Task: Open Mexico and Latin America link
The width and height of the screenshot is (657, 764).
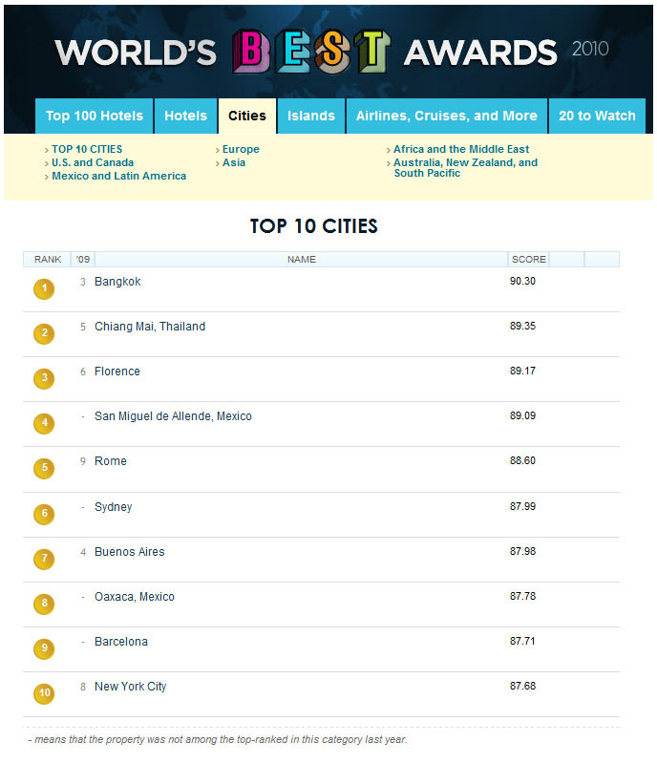Action: coord(118,176)
